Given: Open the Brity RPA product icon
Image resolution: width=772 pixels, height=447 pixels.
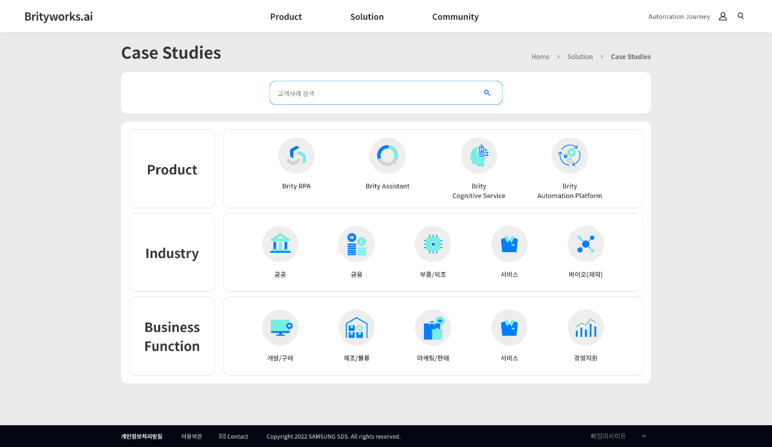Looking at the screenshot, I should pyautogui.click(x=297, y=156).
